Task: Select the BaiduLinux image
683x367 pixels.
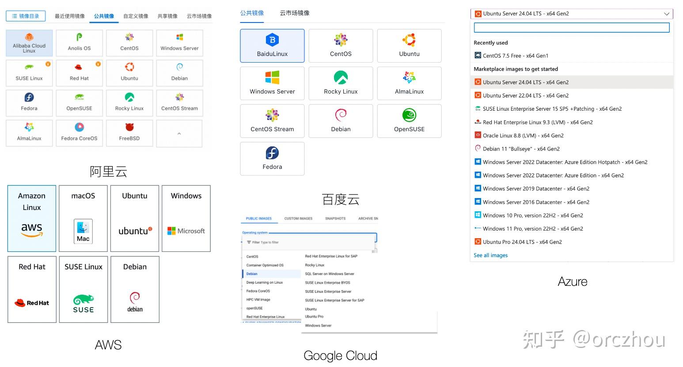Action: pyautogui.click(x=272, y=45)
